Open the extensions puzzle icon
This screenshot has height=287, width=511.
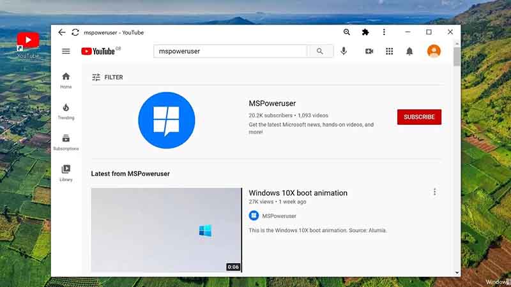point(365,32)
